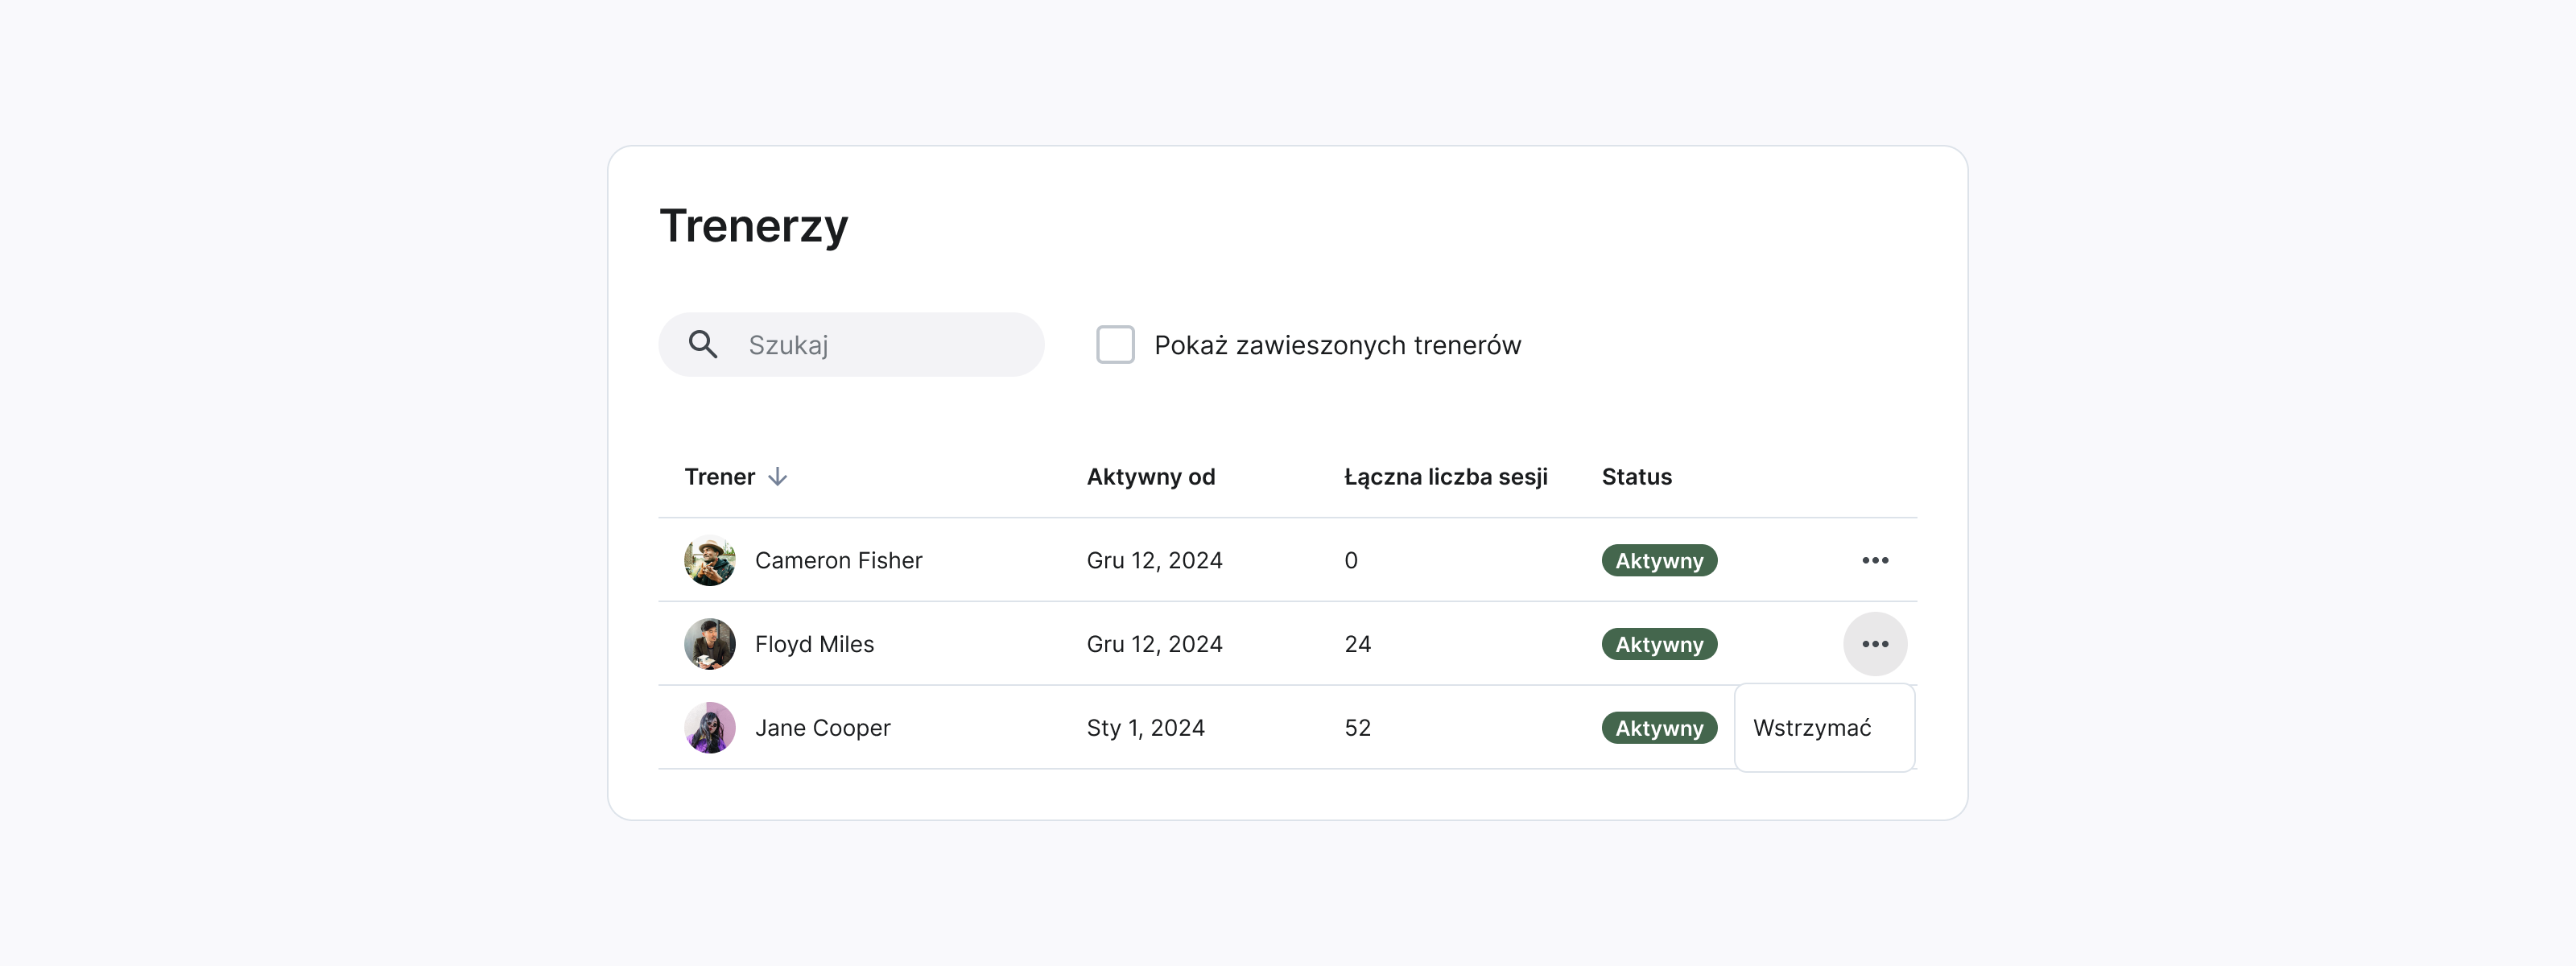
Task: Open Cameron Fisher's three-dot menu
Action: 1874,560
